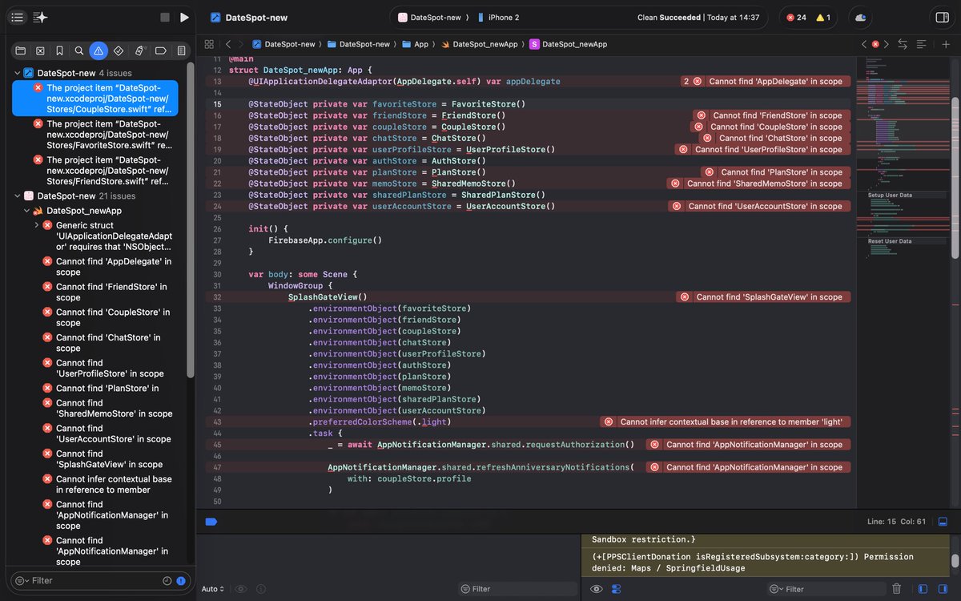Toggle the variables view pane button

point(923,589)
